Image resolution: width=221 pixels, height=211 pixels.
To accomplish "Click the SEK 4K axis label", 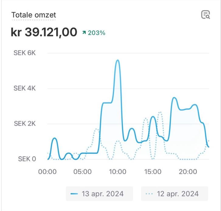I will coord(25,88).
